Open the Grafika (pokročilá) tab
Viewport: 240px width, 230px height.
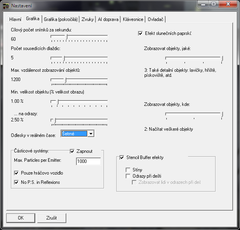pyautogui.click(x=60, y=19)
